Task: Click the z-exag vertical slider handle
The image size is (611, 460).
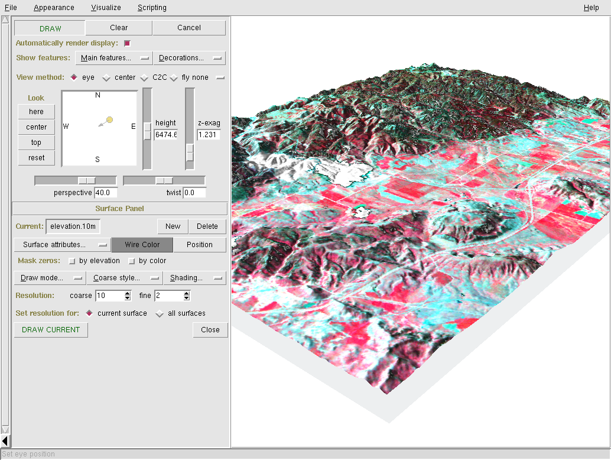Action: (190, 152)
